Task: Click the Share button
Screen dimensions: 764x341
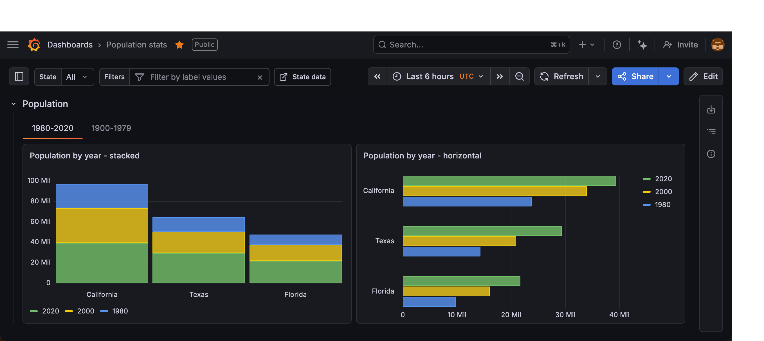Action: click(635, 76)
